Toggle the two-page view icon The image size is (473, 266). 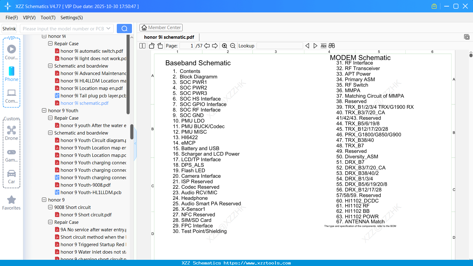(142, 46)
